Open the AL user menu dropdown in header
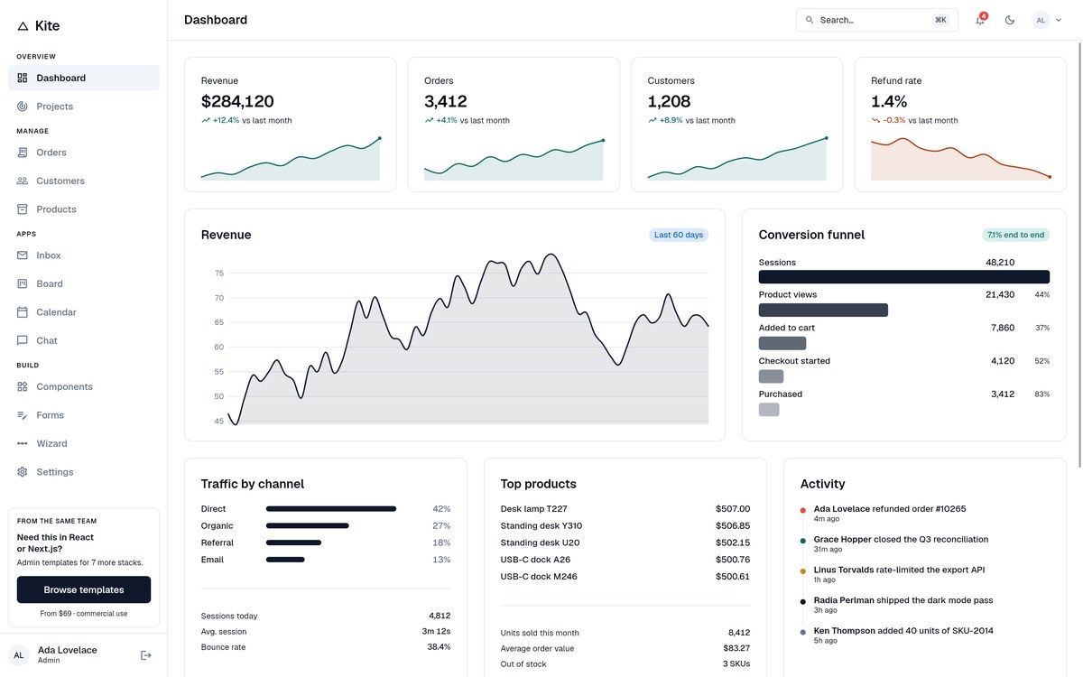The height and width of the screenshot is (677, 1083). coord(1048,20)
